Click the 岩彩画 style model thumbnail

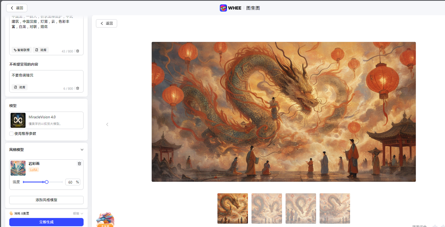point(18,168)
